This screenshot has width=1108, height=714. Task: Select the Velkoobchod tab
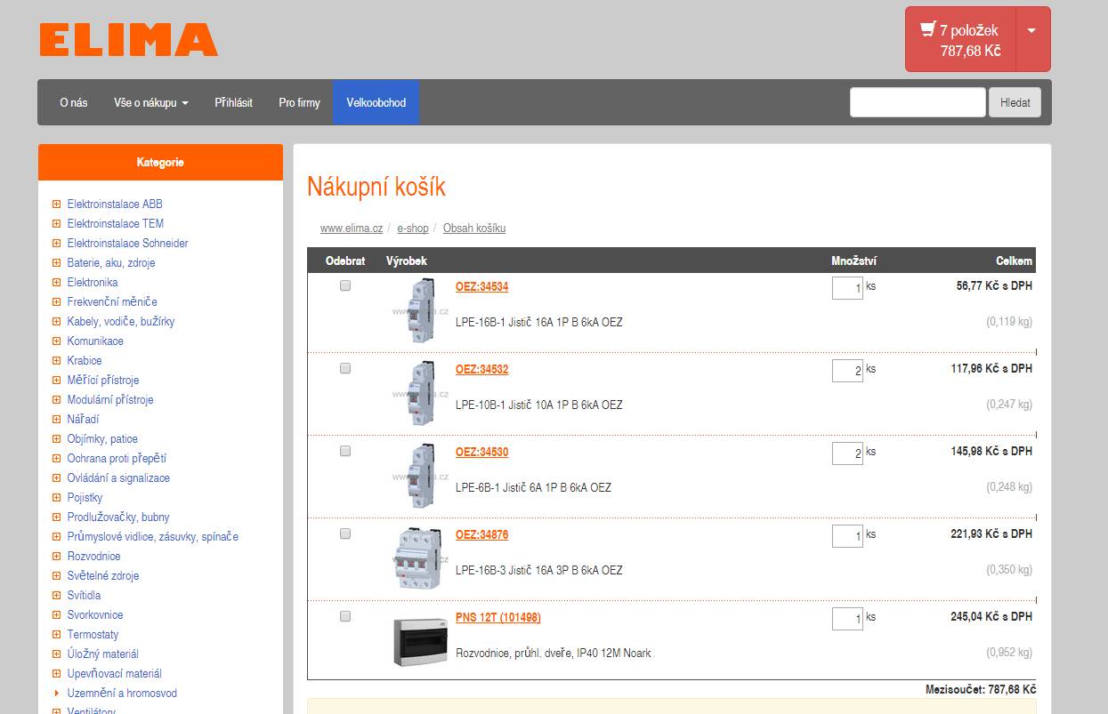point(376,102)
